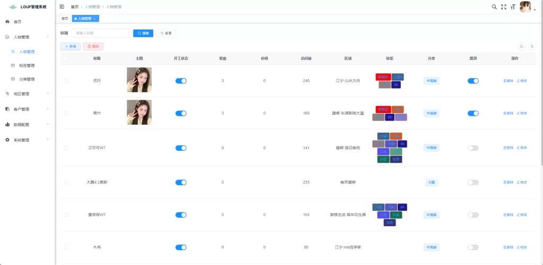Screen dimensions: 543x265
Task: Click the 修改 link for 青竹
Action: pyautogui.click(x=522, y=113)
